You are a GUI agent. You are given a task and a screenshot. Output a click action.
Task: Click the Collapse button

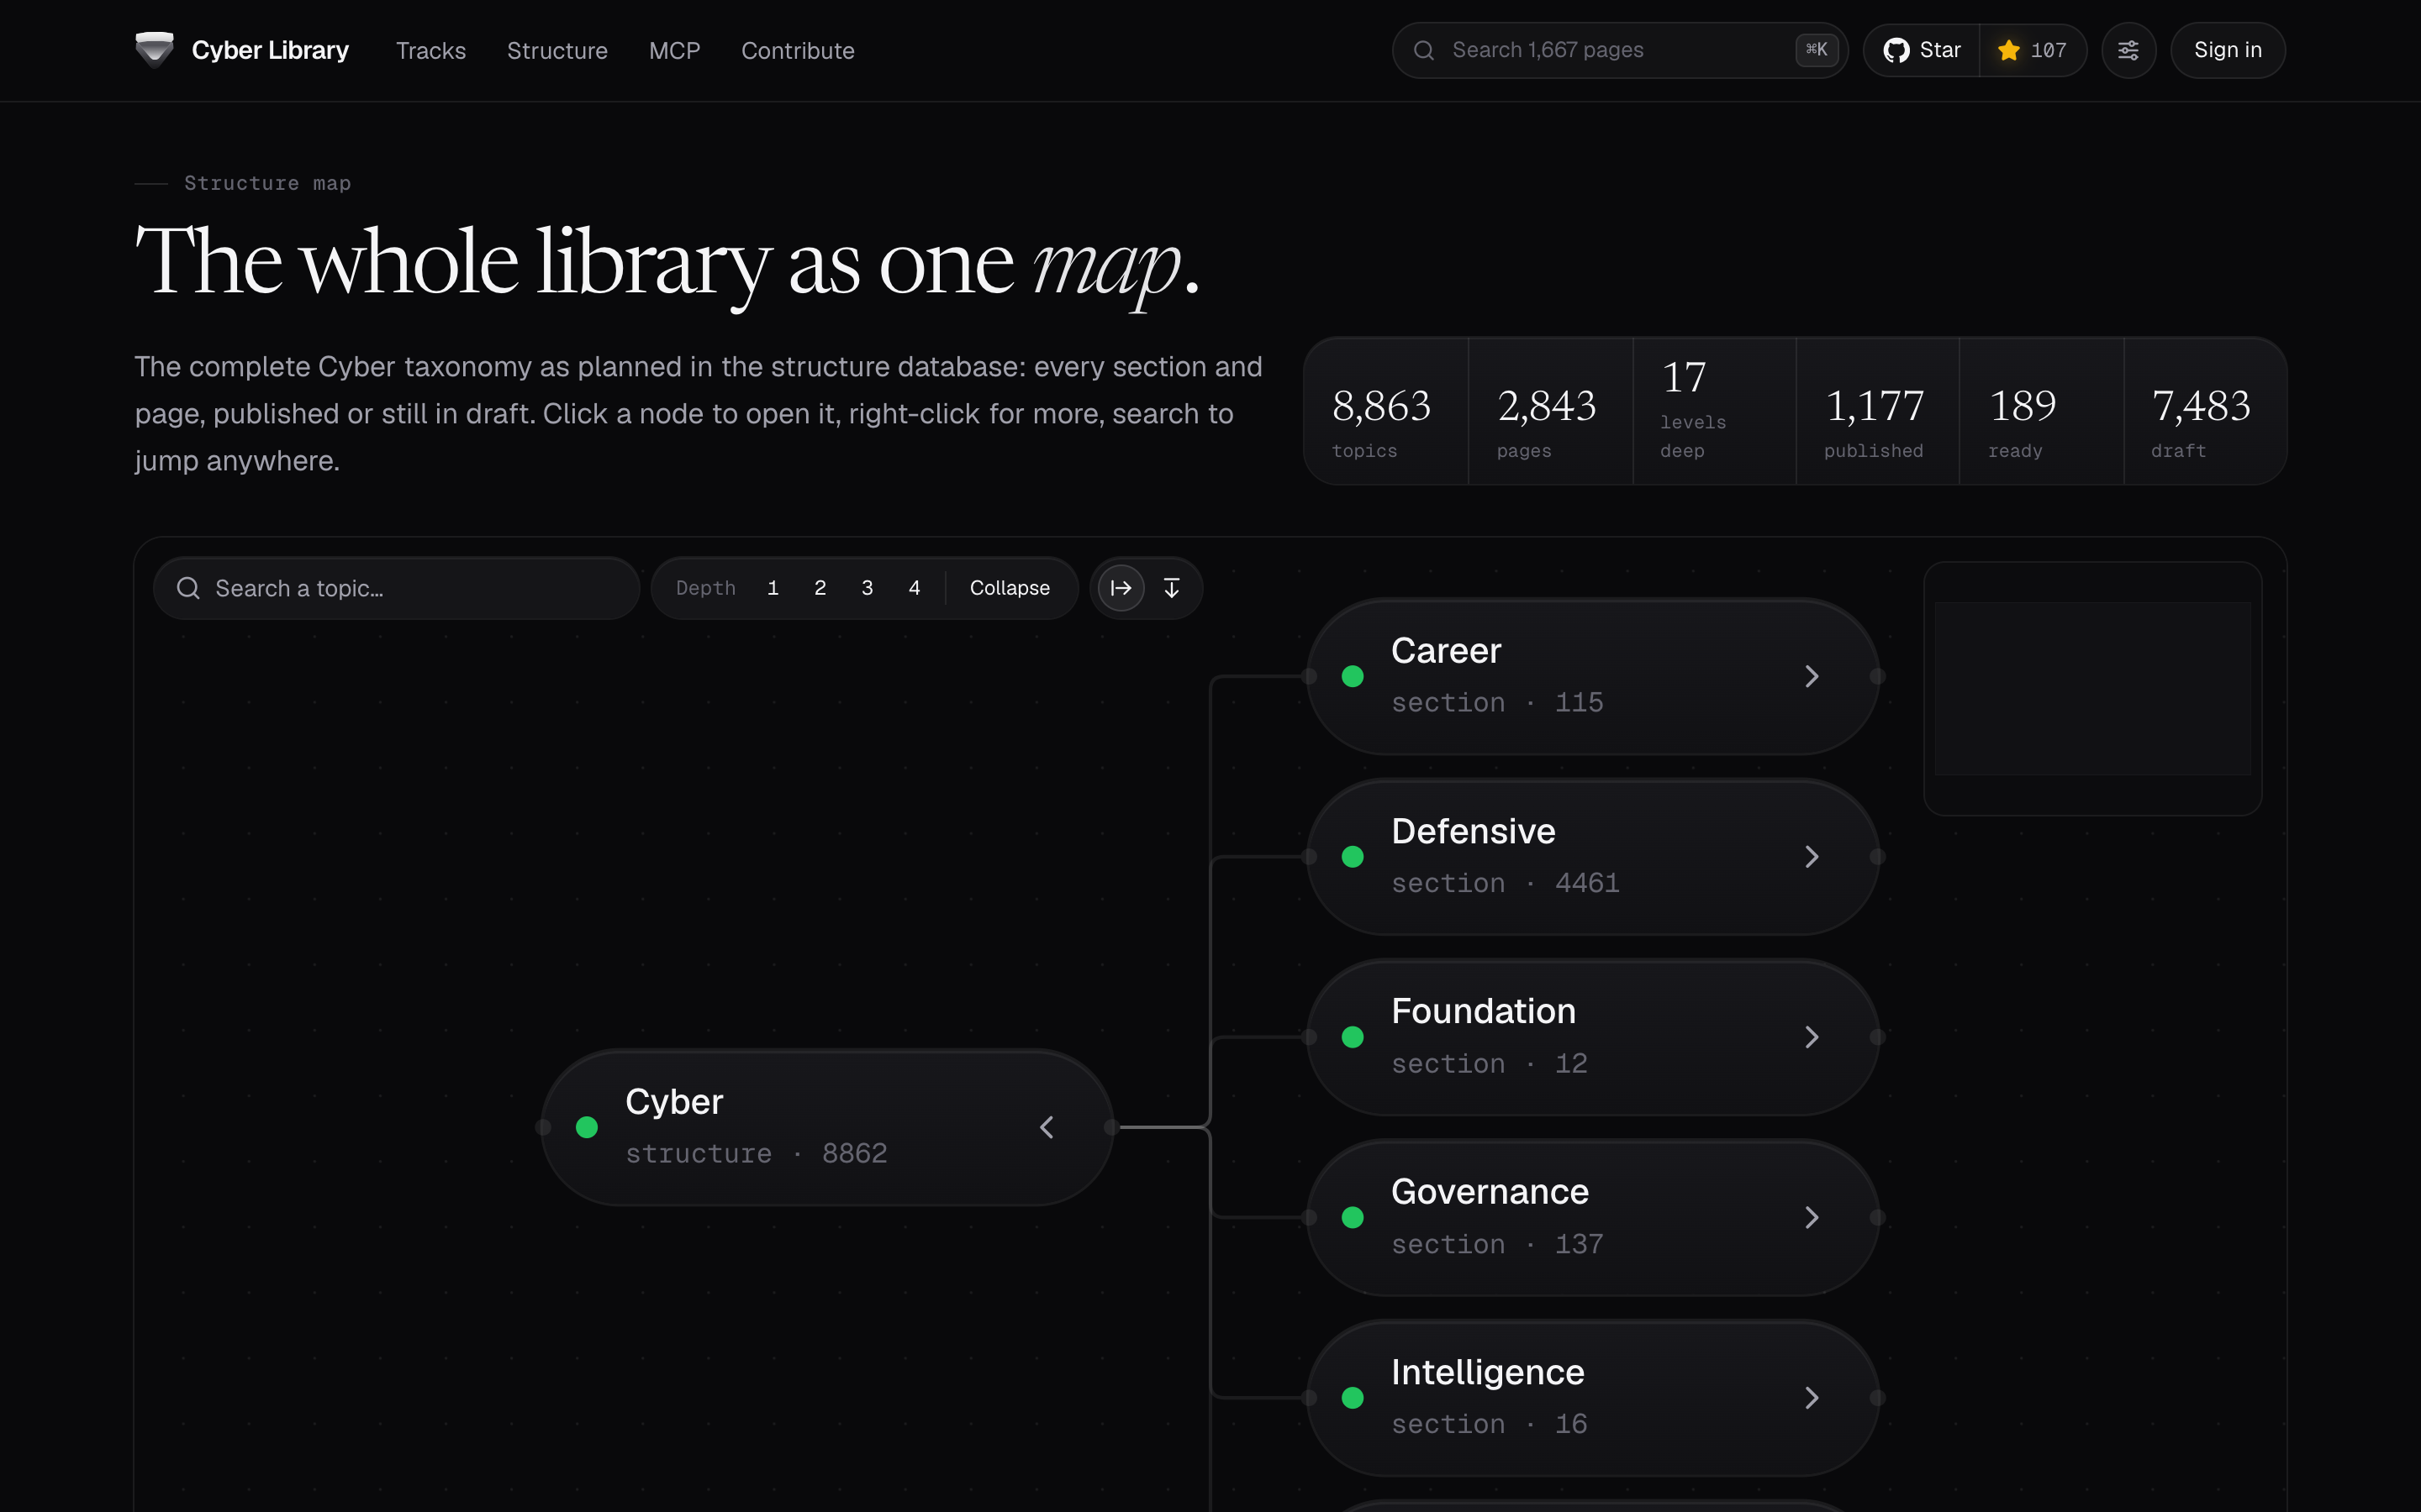(1010, 588)
